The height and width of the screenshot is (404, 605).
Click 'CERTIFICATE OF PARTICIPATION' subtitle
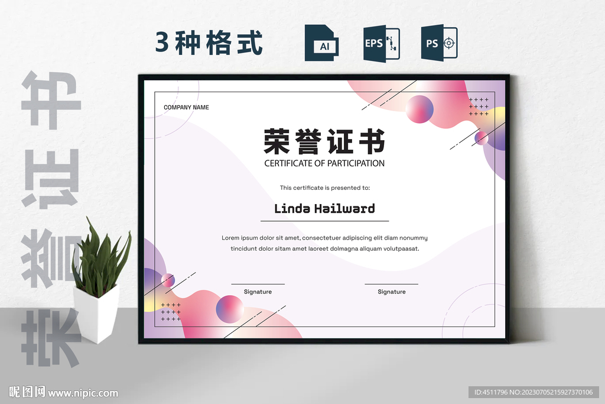coord(324,163)
